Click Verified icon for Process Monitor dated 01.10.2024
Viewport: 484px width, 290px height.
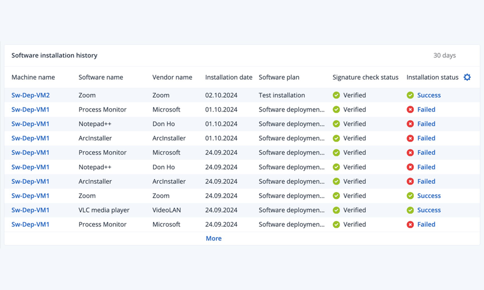click(x=336, y=110)
